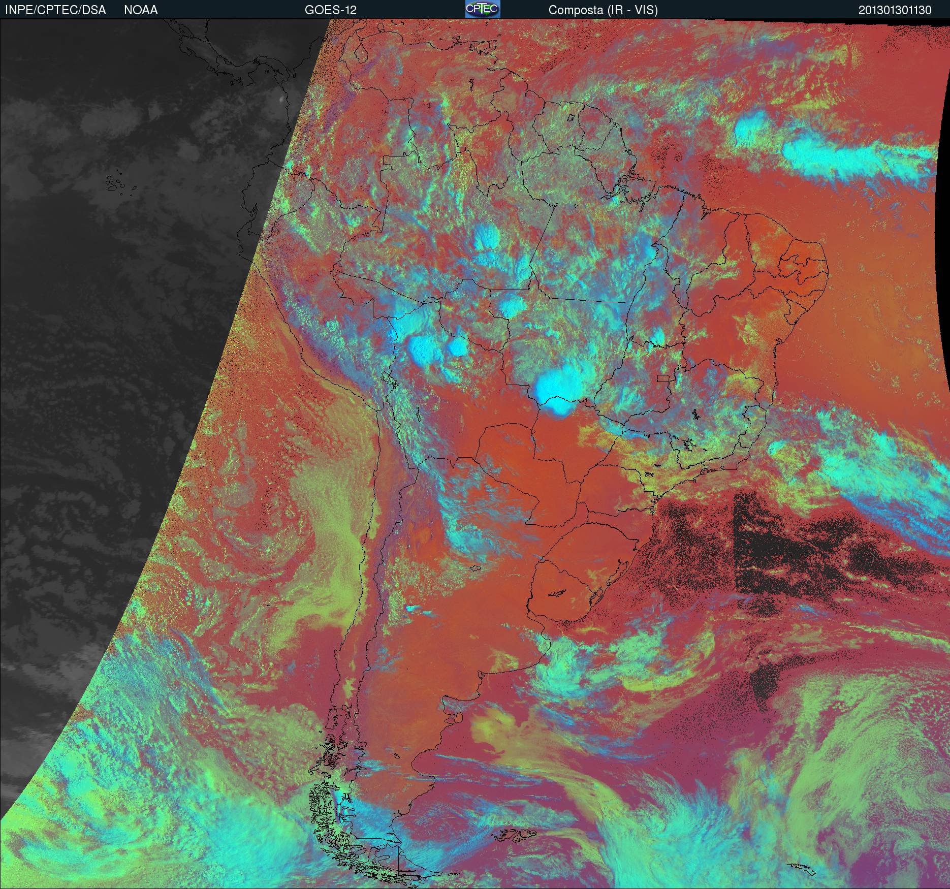Screen dimensions: 950x889
Task: Click the NOAA label in the header
Action: coord(141,10)
